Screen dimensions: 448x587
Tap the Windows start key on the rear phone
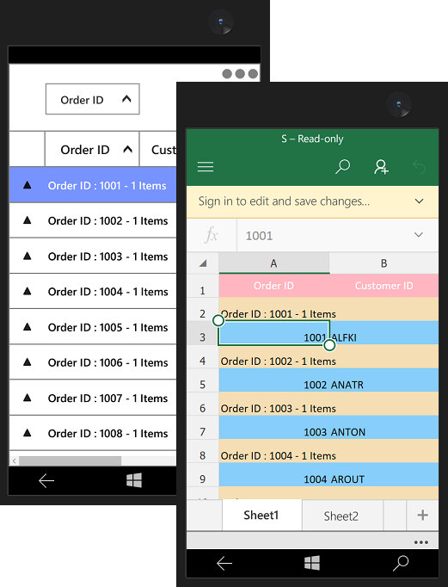click(x=134, y=480)
